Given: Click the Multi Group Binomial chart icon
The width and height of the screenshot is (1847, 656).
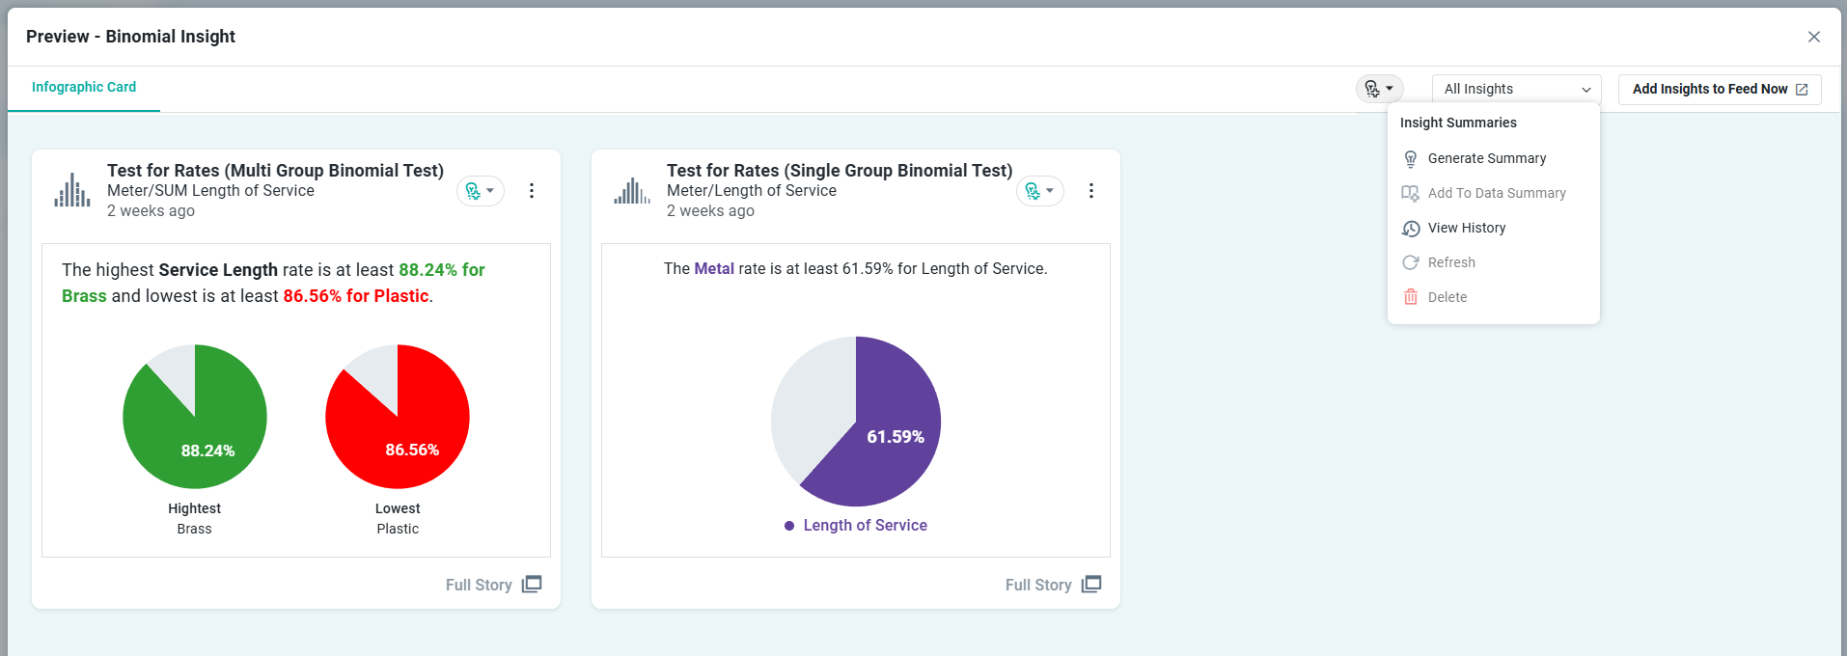Looking at the screenshot, I should pyautogui.click(x=72, y=190).
